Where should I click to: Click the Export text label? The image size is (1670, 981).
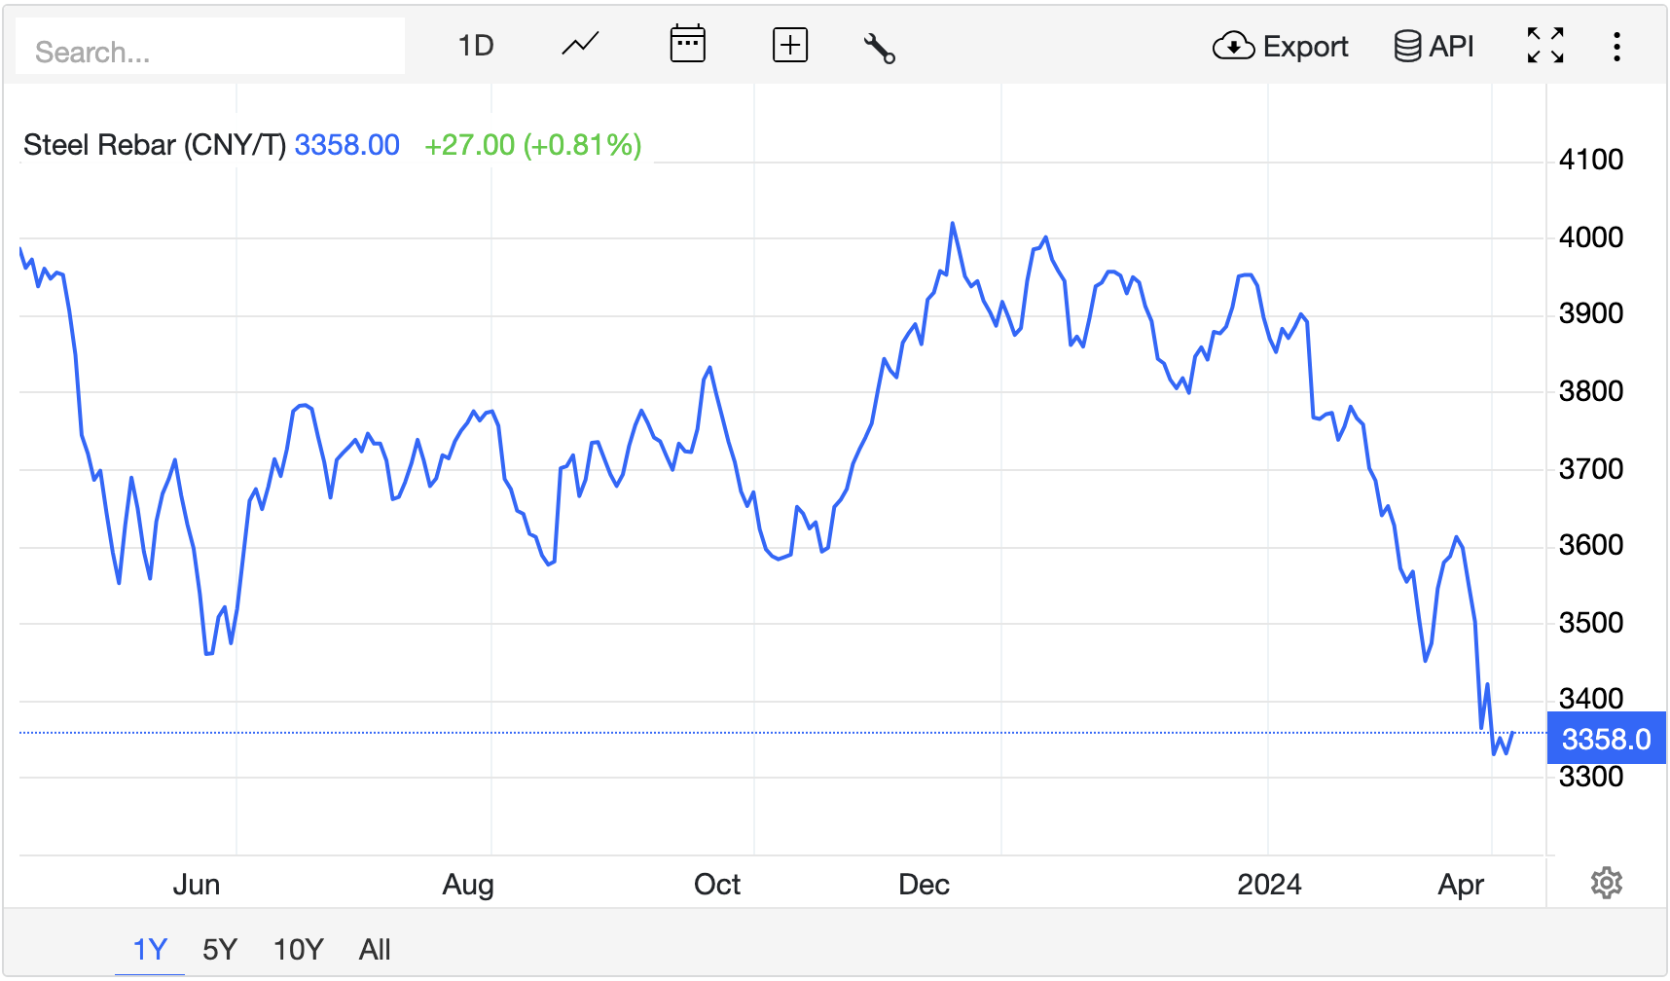tap(1305, 46)
